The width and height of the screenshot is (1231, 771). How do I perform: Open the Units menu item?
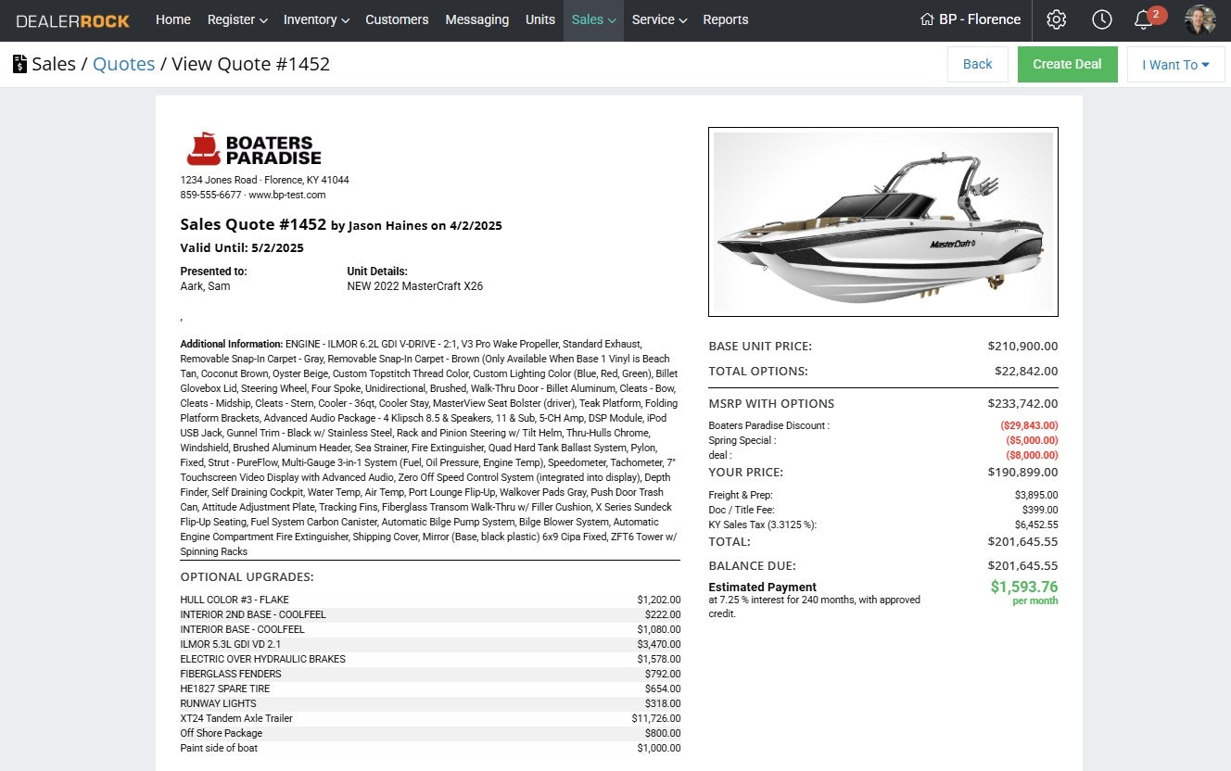540,19
